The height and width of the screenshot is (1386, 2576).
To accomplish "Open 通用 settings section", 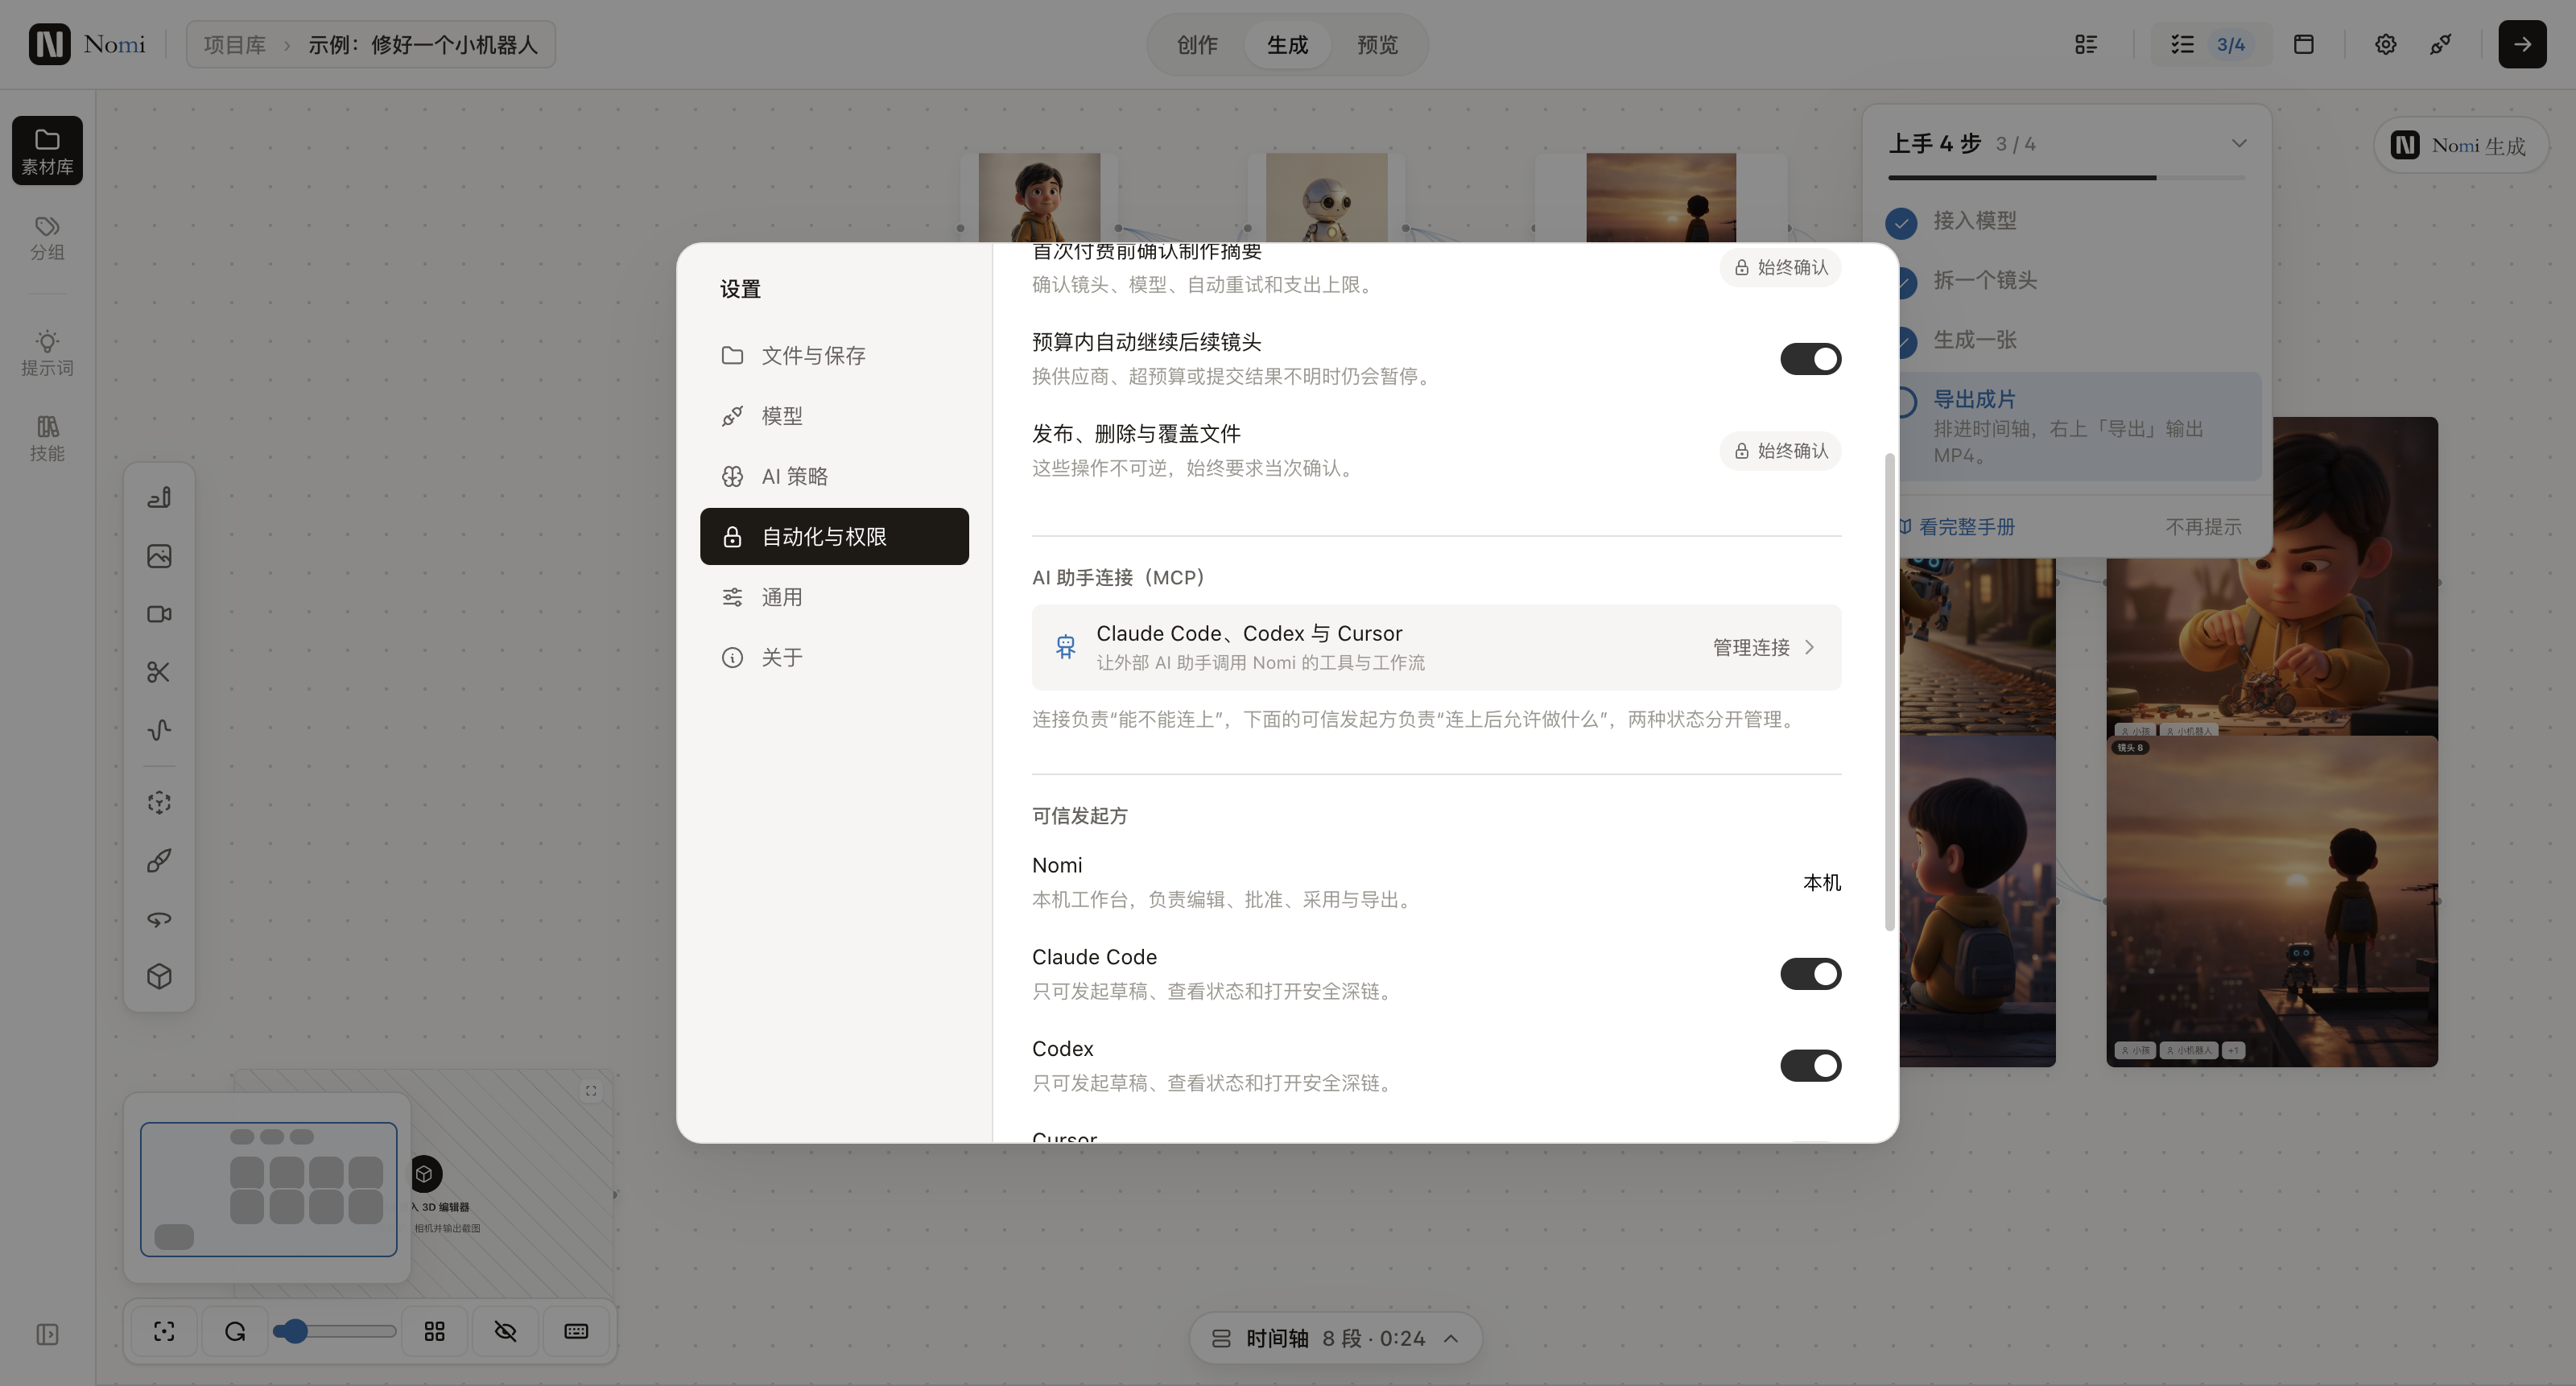I will coord(834,597).
